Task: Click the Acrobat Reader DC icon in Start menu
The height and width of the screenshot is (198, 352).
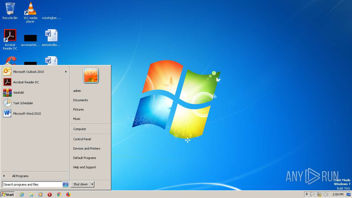Action: click(x=7, y=82)
